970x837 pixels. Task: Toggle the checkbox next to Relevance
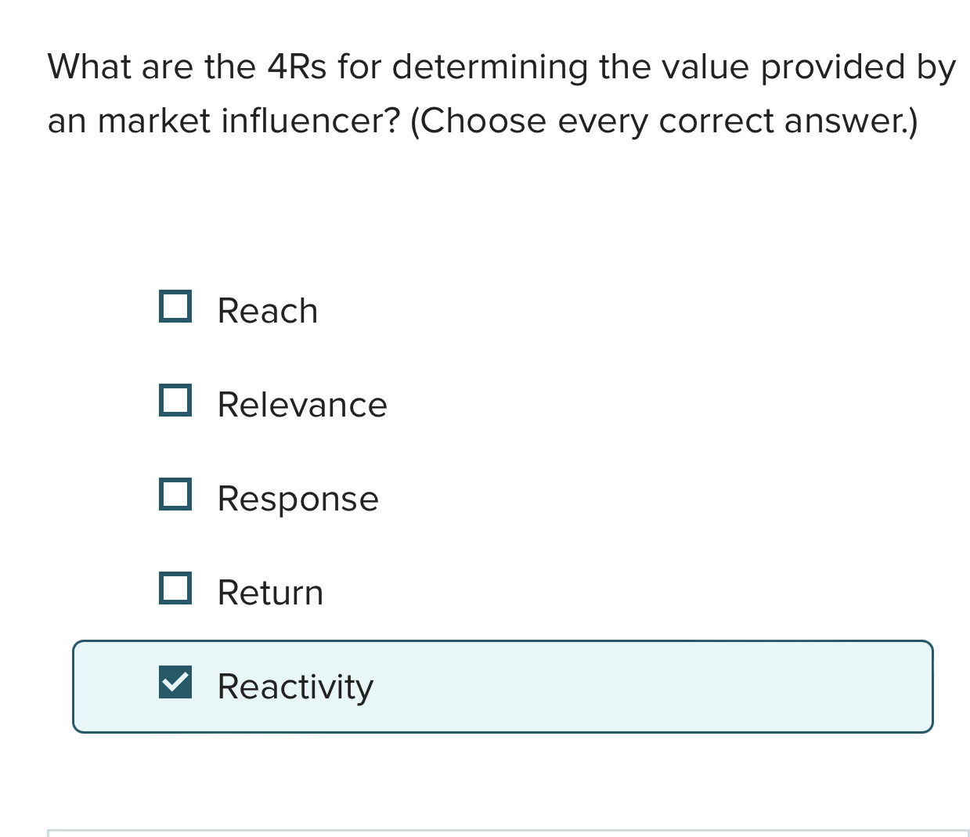(x=176, y=402)
